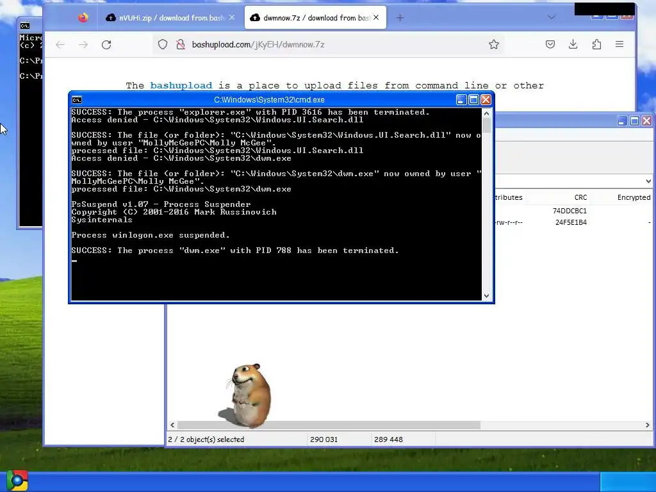Click the background cmd window's system icon
The height and width of the screenshot is (492, 656).
point(25,26)
